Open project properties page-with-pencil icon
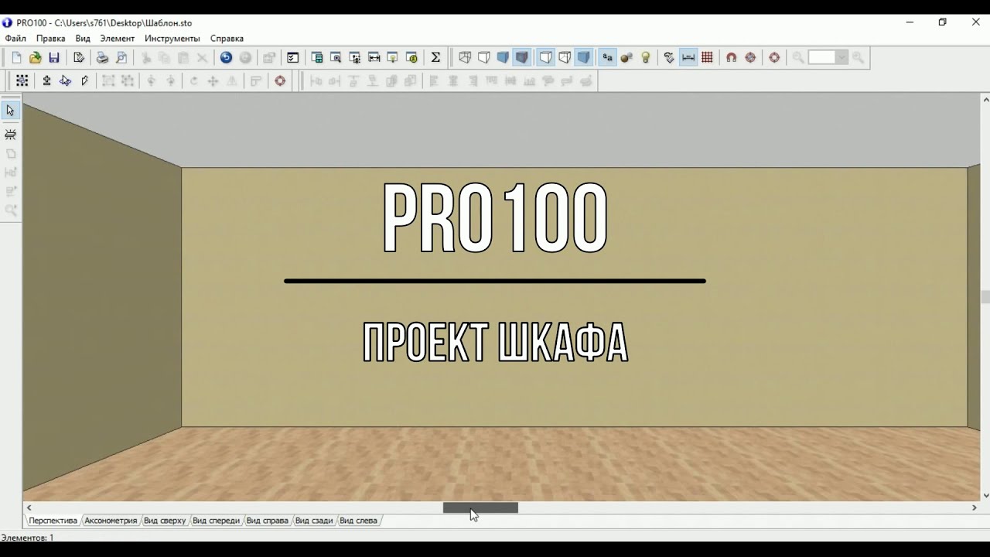The image size is (990, 557). point(78,57)
